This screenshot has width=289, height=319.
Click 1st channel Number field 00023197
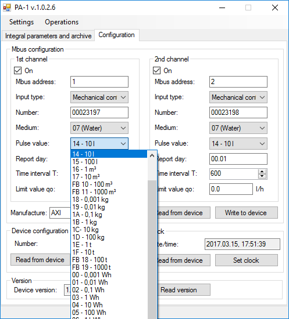(x=99, y=113)
